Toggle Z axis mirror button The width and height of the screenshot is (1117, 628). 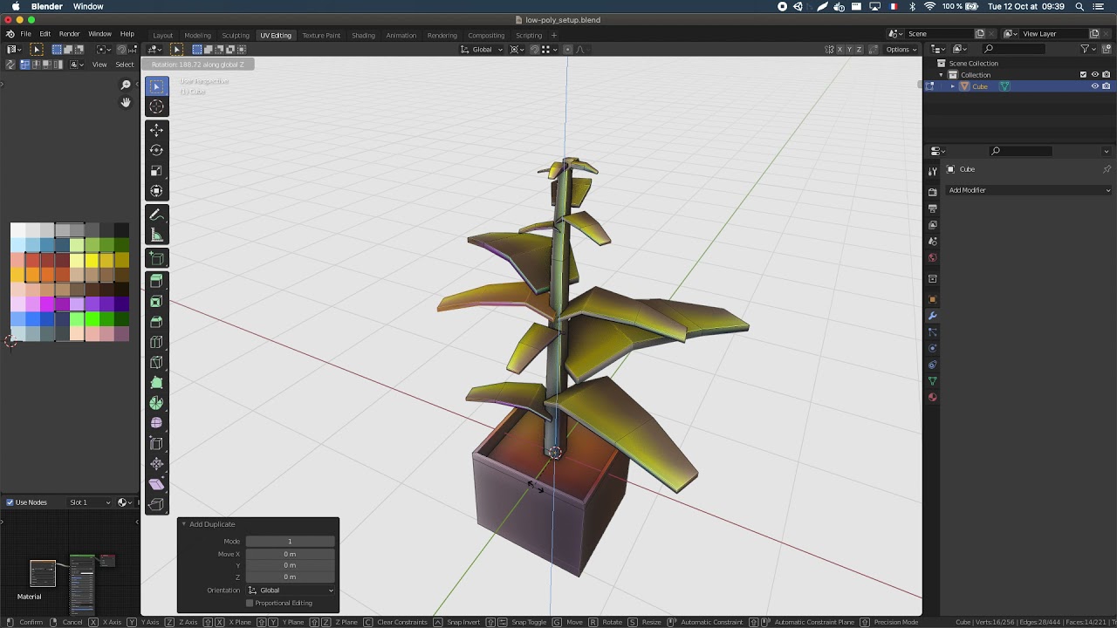pos(860,50)
